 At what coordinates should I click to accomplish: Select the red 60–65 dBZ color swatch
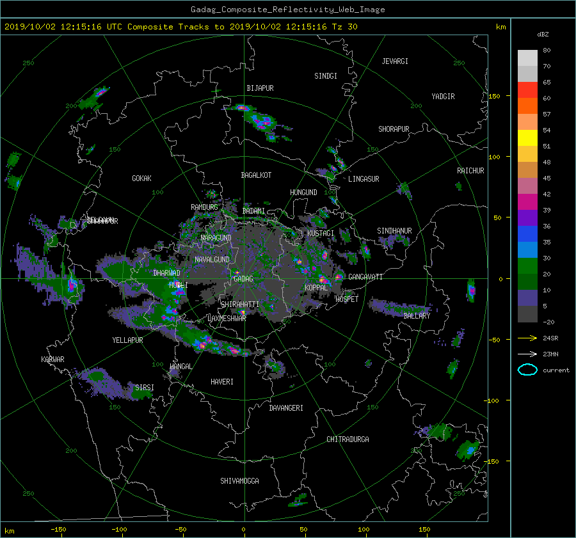click(x=527, y=90)
